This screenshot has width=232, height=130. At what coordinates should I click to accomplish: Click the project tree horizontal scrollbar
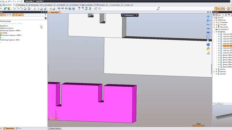pos(219,104)
